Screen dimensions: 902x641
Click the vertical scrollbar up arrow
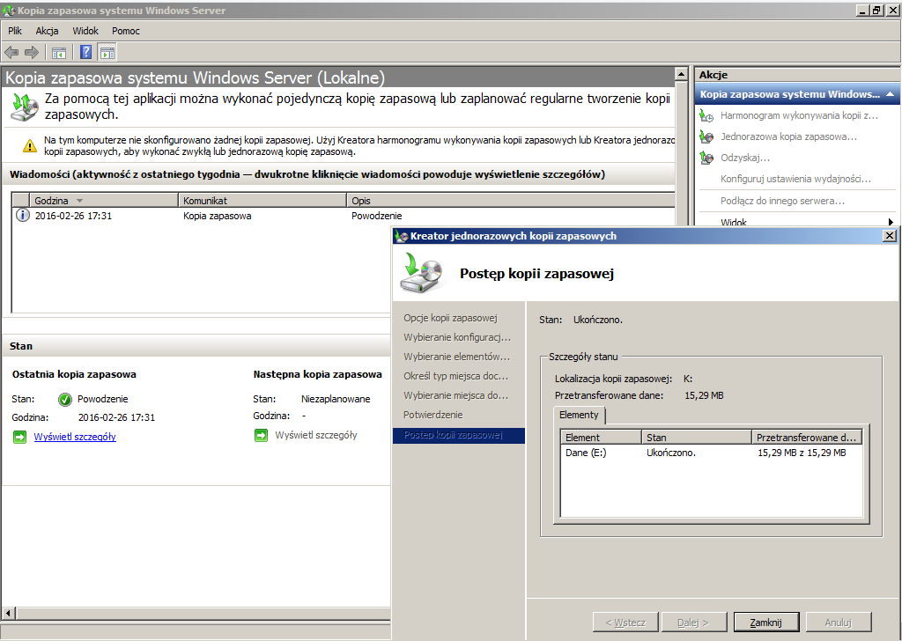click(681, 74)
